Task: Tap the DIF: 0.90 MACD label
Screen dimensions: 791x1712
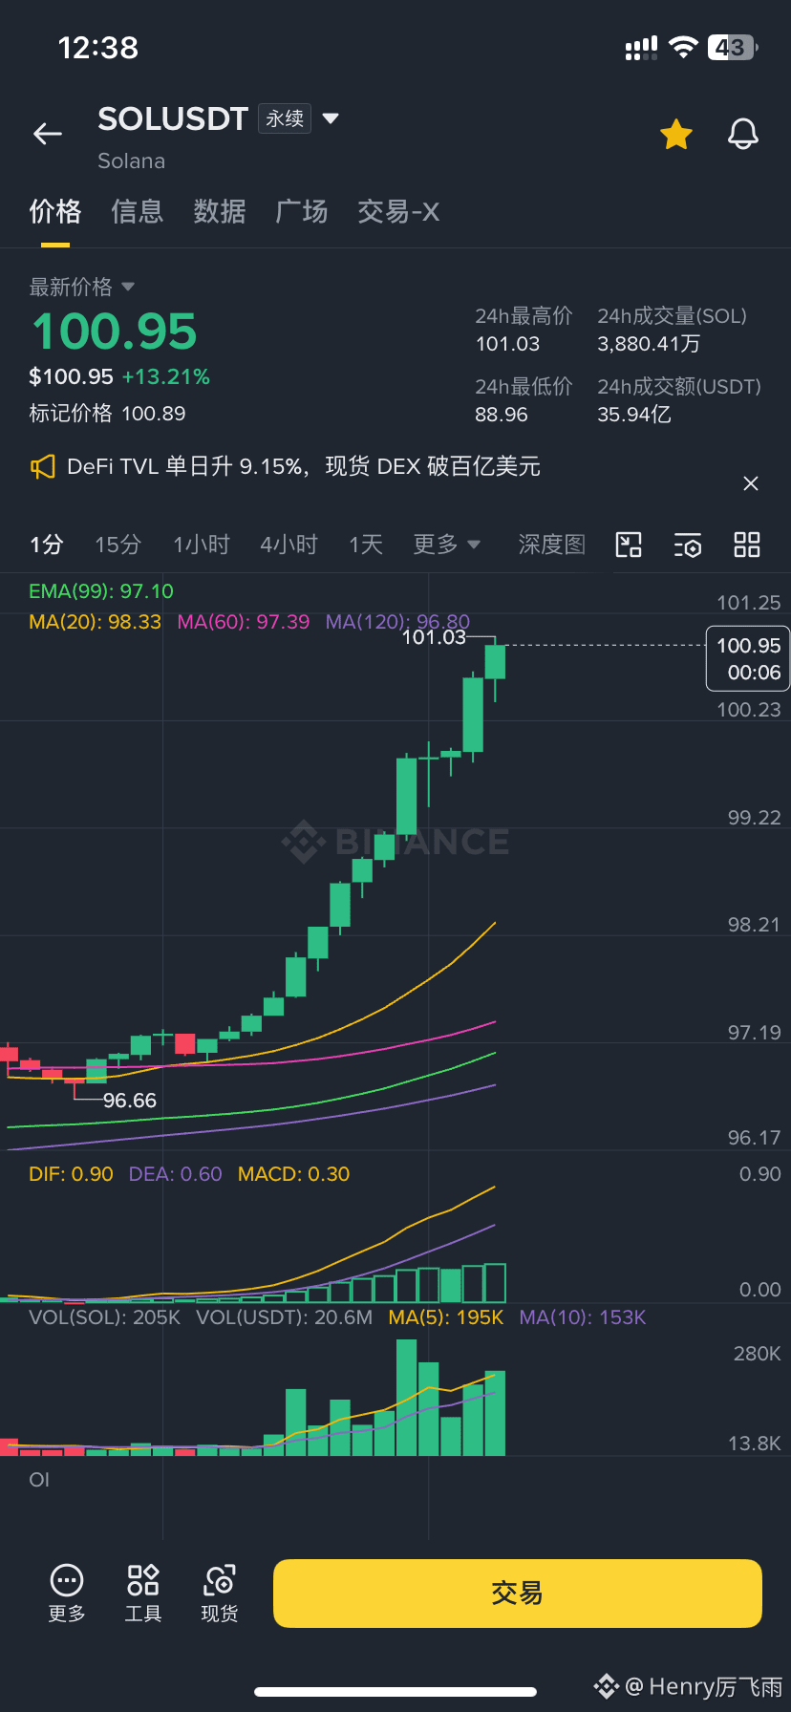Action: point(71,1174)
